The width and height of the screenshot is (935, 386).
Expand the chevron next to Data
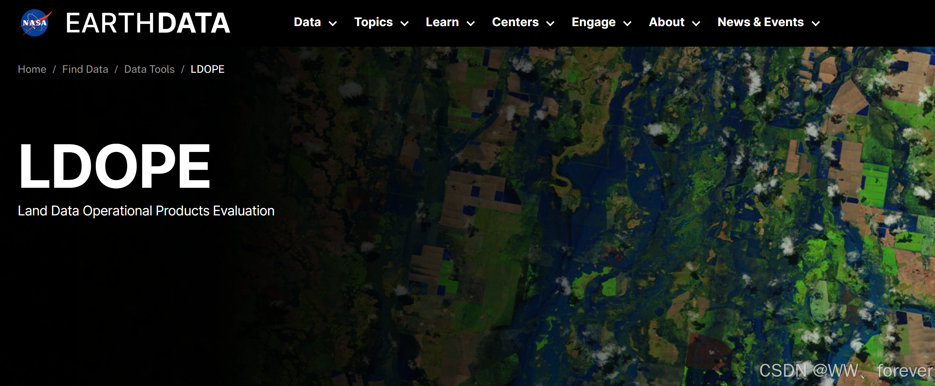pyautogui.click(x=333, y=24)
